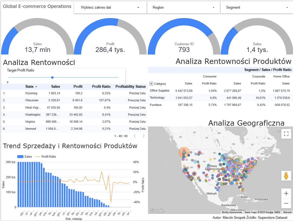
Task: Zoom in on the map
Action: [x=286, y=193]
